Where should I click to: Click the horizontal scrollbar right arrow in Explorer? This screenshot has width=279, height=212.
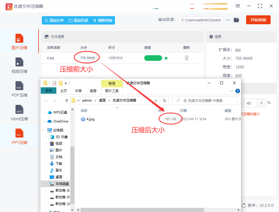[239, 210]
